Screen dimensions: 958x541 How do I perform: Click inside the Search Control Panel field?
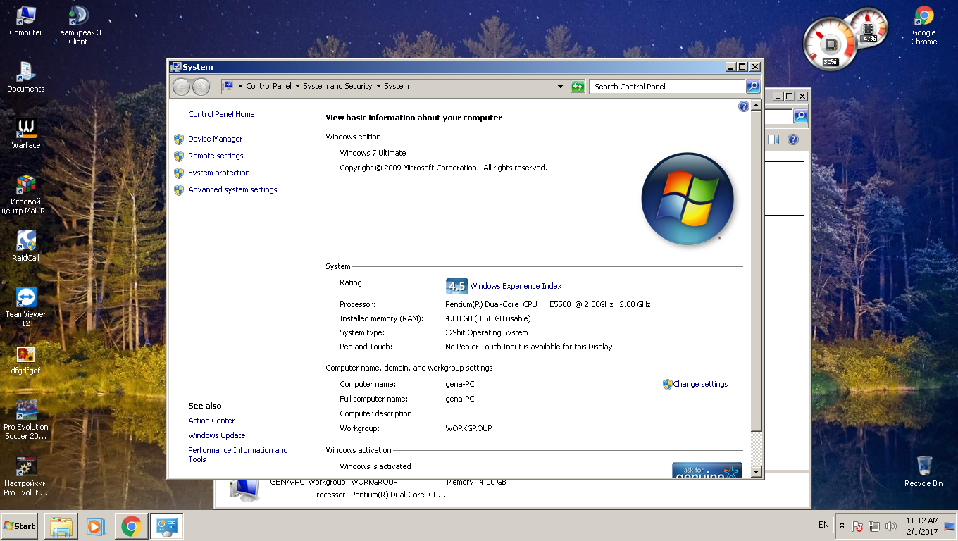coord(666,87)
